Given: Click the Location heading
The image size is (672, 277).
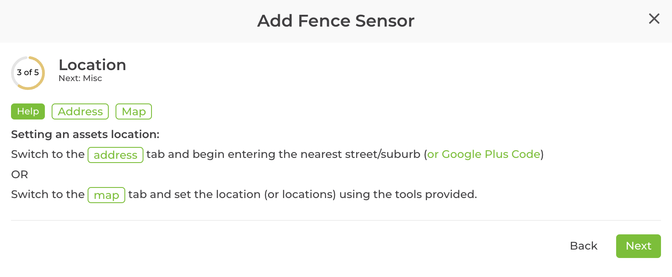Looking at the screenshot, I should coord(92,65).
